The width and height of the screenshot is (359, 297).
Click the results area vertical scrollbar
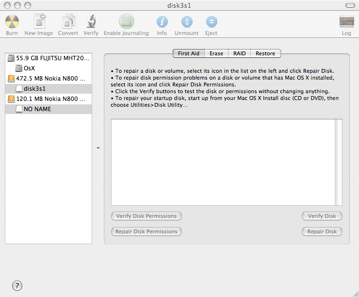point(339,162)
